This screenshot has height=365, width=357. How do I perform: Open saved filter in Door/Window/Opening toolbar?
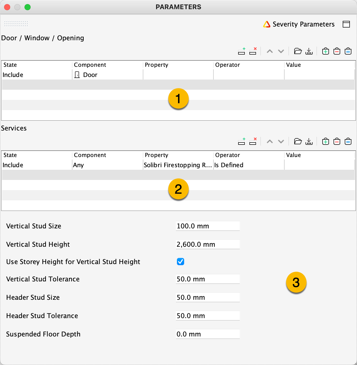point(298,51)
